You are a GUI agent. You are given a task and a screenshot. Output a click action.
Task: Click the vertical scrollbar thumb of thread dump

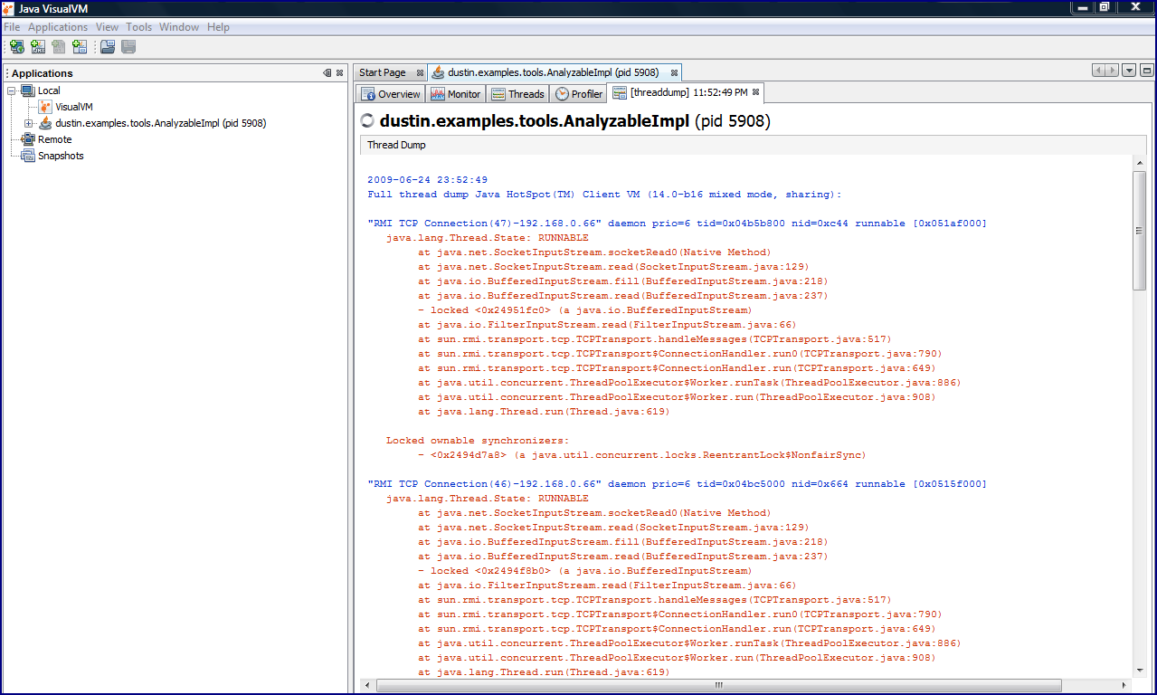pyautogui.click(x=1140, y=231)
